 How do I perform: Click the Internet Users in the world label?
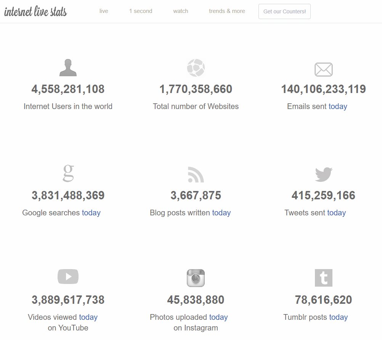(x=68, y=106)
